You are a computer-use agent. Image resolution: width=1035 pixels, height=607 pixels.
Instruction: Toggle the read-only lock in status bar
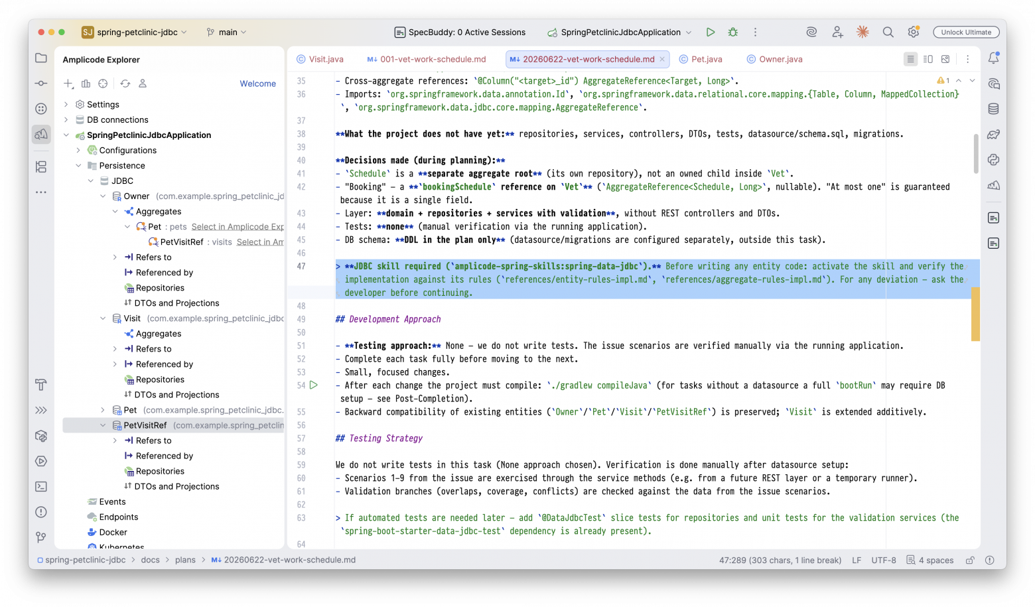coord(970,560)
